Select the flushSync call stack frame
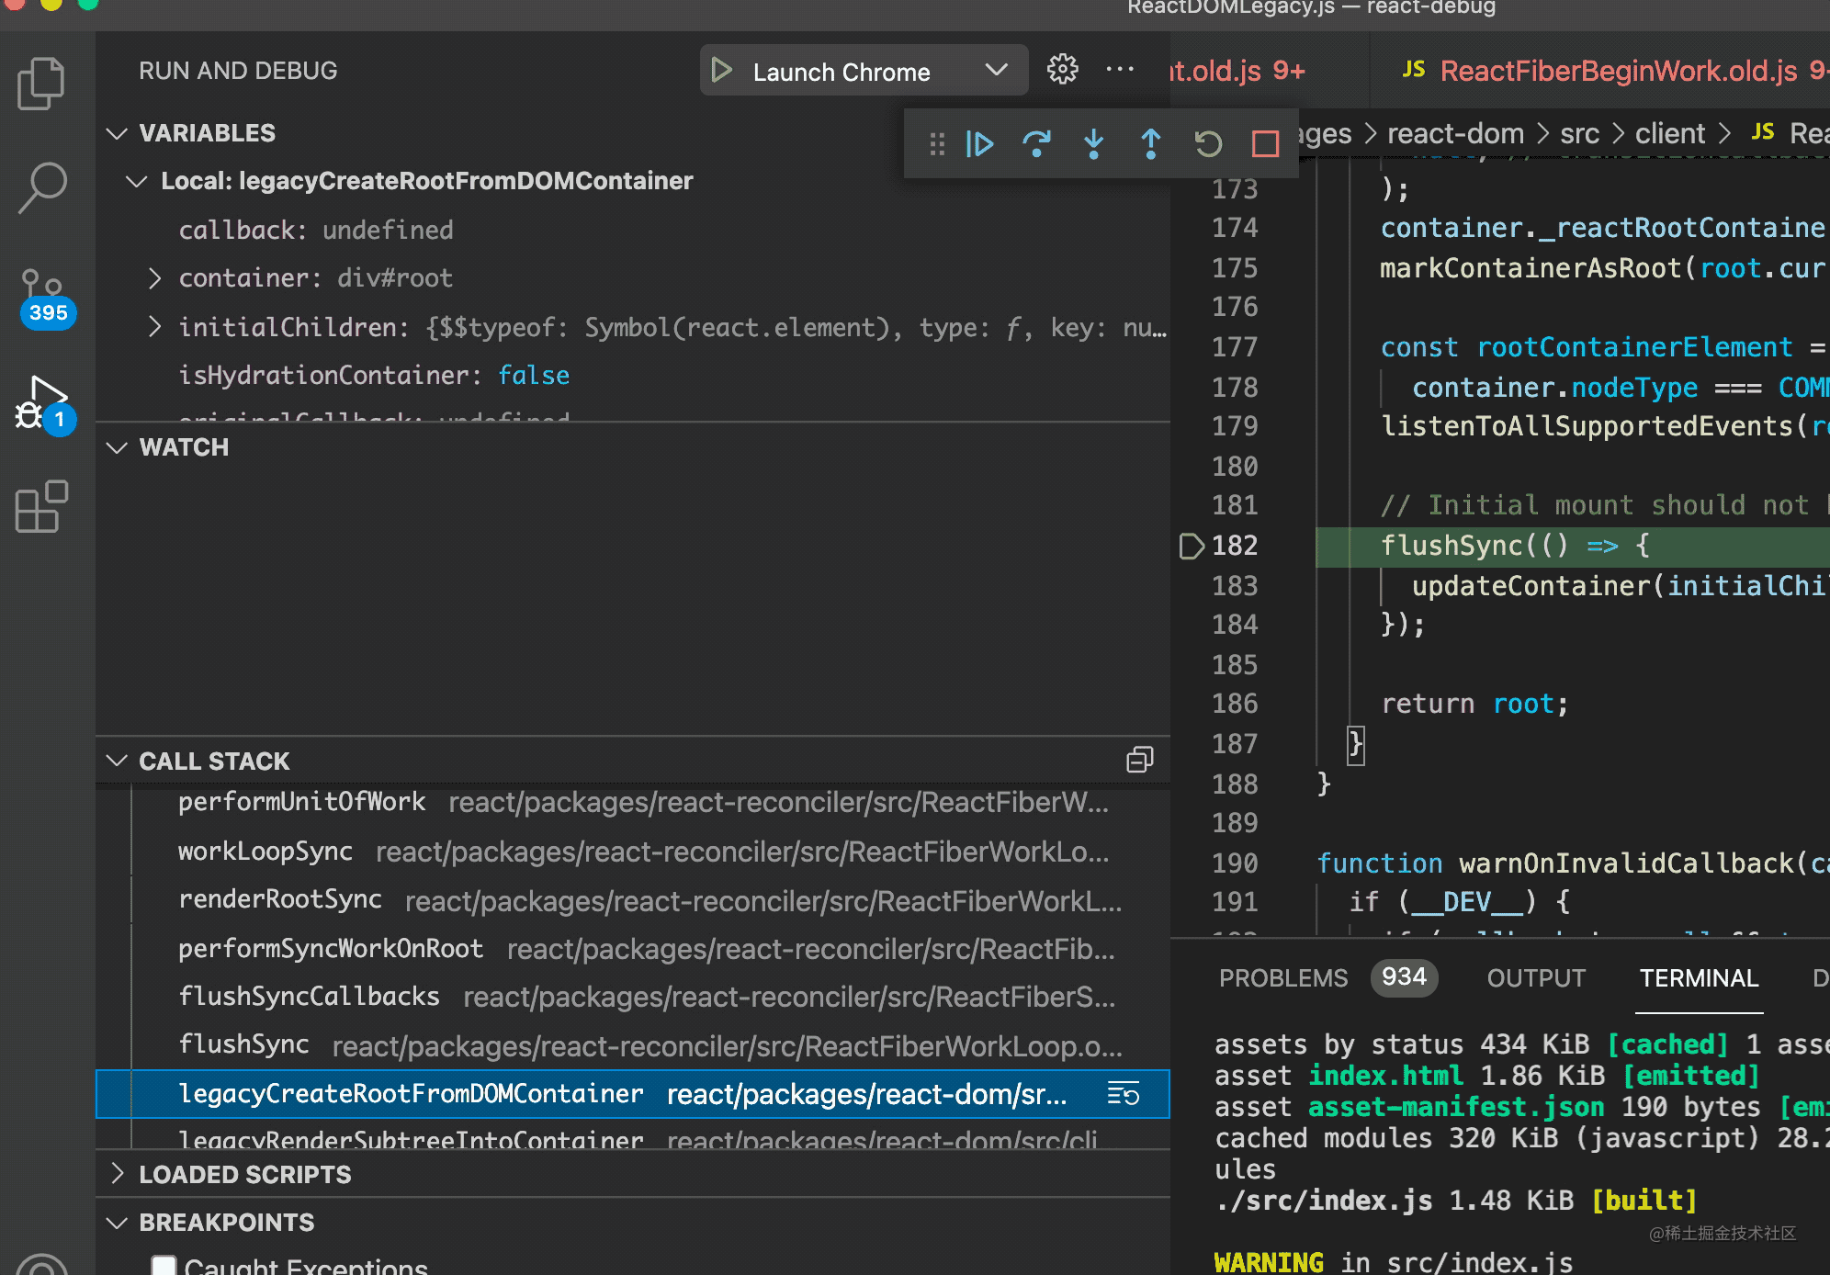The width and height of the screenshot is (1830, 1275). 244,1044
